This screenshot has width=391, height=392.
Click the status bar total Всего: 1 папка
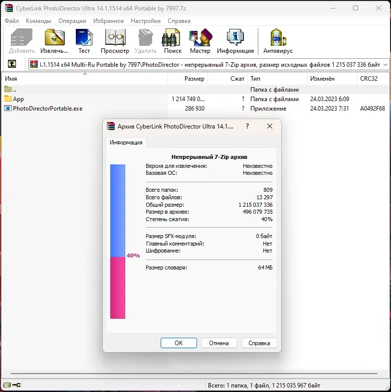click(264, 385)
